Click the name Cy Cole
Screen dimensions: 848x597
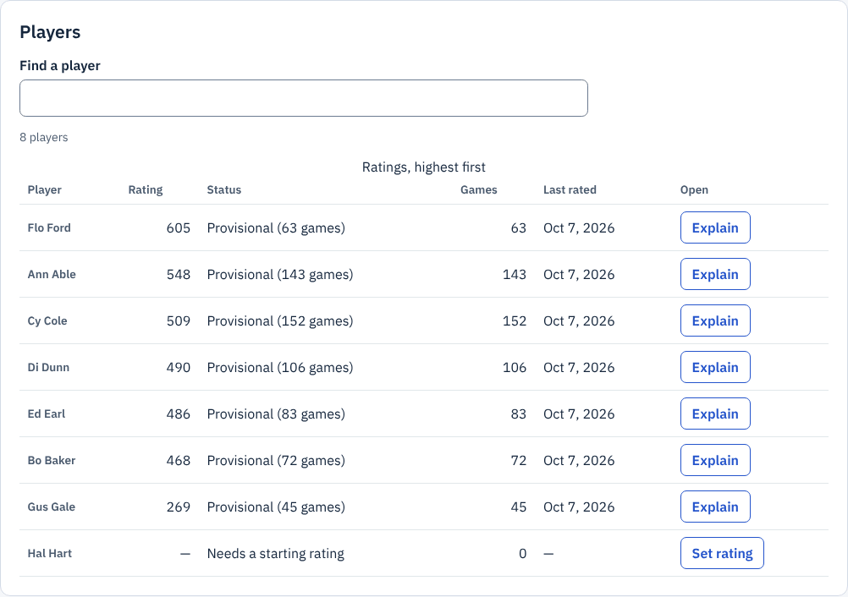tap(47, 321)
